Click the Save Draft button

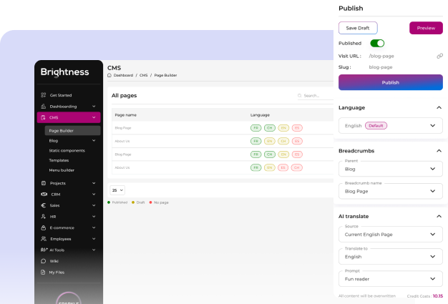pos(358,28)
